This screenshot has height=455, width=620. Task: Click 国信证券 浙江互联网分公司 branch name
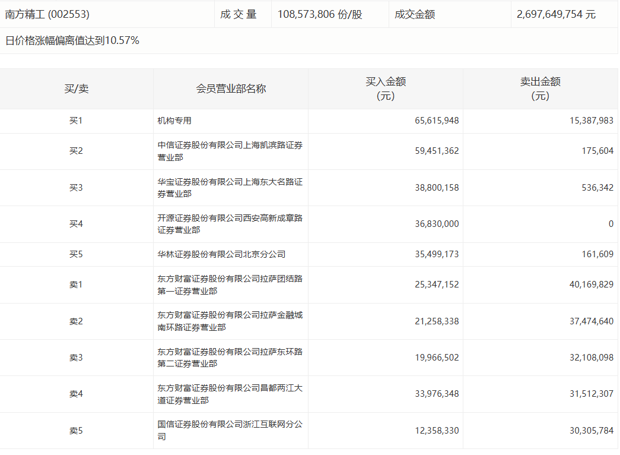pyautogui.click(x=230, y=431)
